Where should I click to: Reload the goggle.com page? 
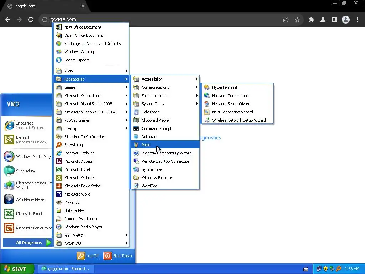point(31,20)
